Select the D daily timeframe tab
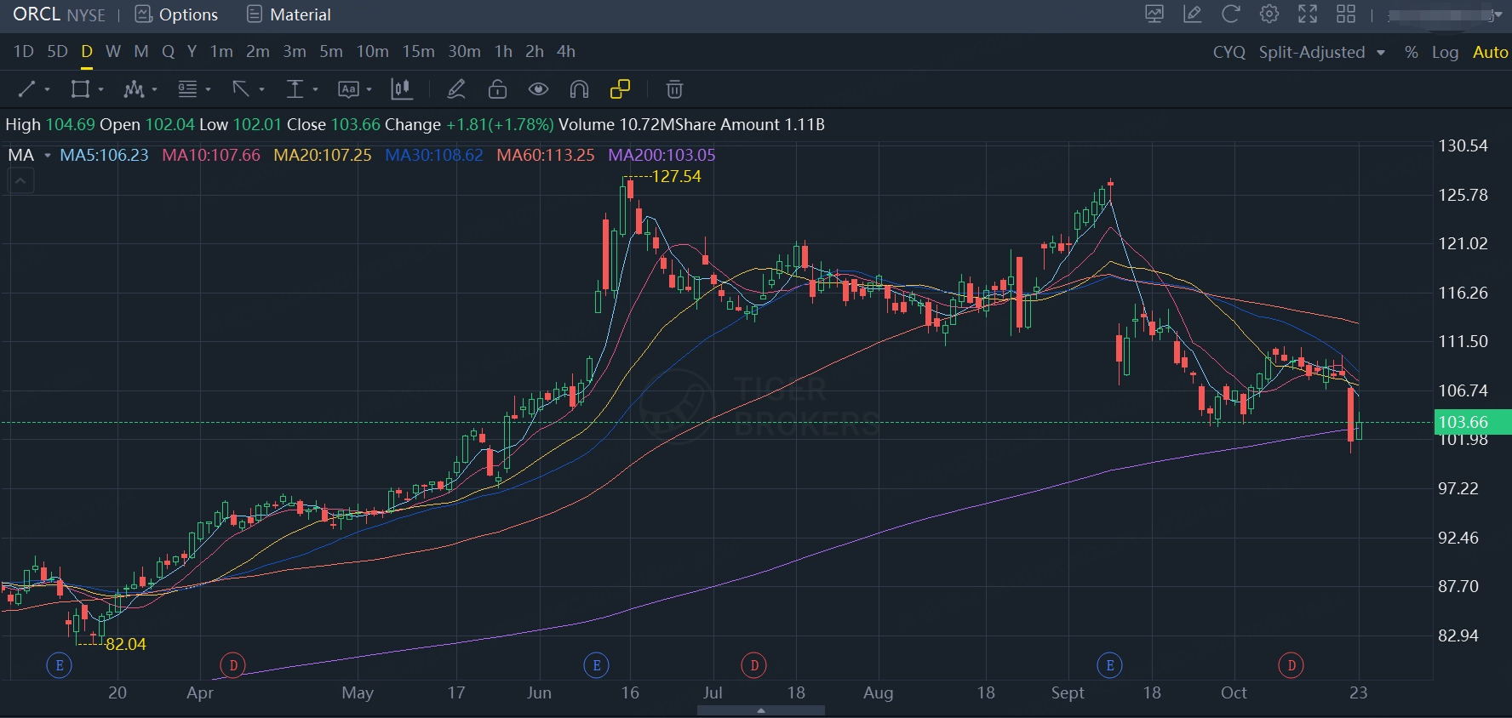Viewport: 1512px width, 718px height. pyautogui.click(x=87, y=52)
